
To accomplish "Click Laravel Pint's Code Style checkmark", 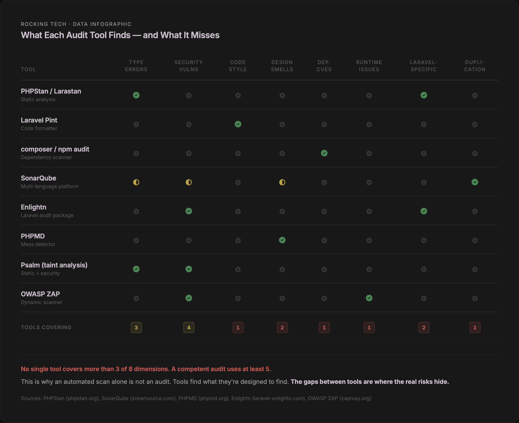I will pyautogui.click(x=238, y=124).
